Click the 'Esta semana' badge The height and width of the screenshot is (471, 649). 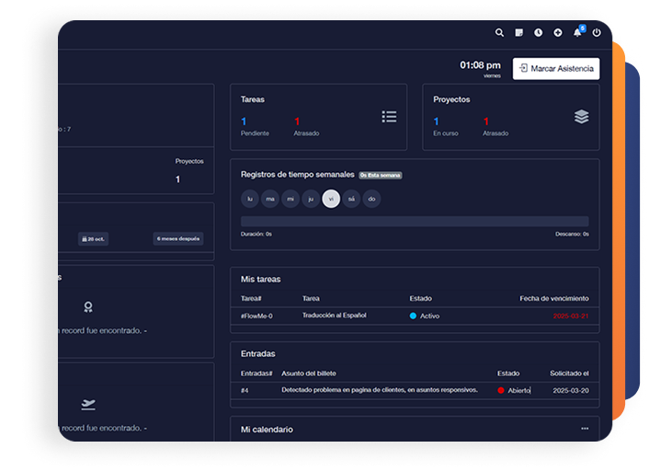381,175
